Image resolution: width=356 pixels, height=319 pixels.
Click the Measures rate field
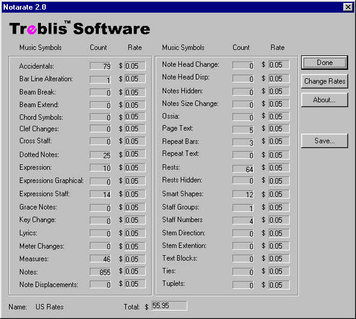(x=135, y=259)
